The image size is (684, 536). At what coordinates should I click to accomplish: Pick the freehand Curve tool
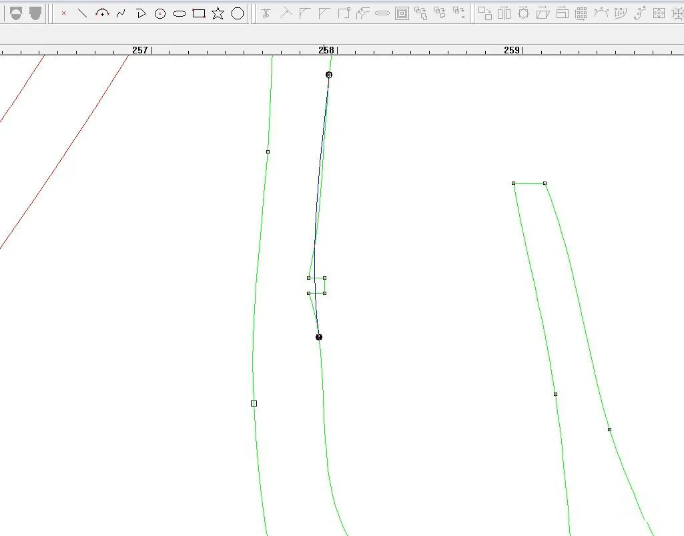pyautogui.click(x=121, y=13)
